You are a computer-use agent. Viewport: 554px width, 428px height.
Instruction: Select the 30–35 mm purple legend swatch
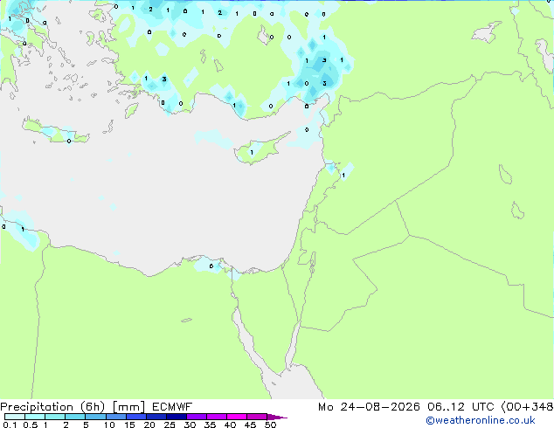pos(196,417)
